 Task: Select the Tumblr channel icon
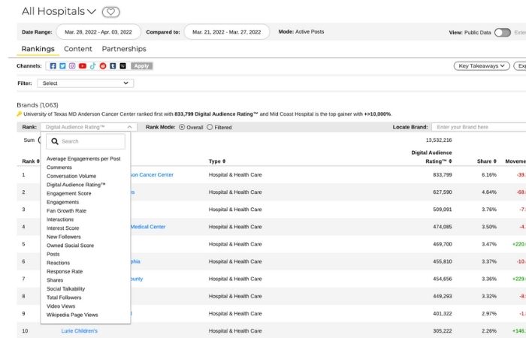point(113,66)
